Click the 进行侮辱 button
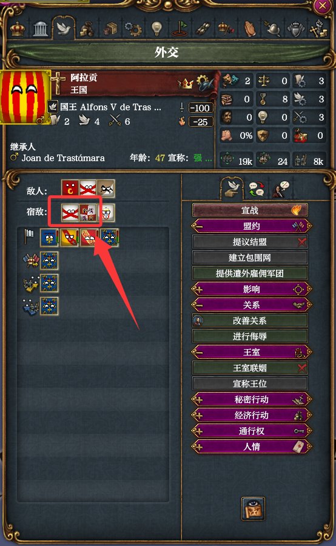The height and width of the screenshot is (546, 336). click(250, 336)
